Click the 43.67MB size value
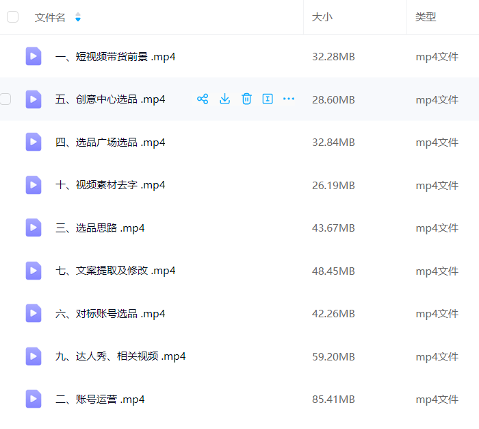Viewport: 479px width, 429px height. [333, 228]
